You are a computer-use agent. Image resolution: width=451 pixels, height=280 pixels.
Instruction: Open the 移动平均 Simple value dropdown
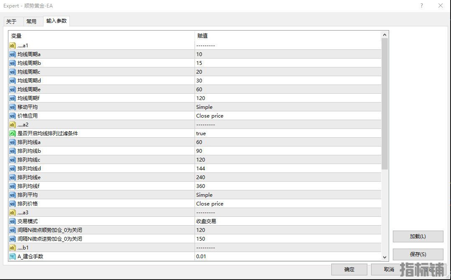point(288,107)
